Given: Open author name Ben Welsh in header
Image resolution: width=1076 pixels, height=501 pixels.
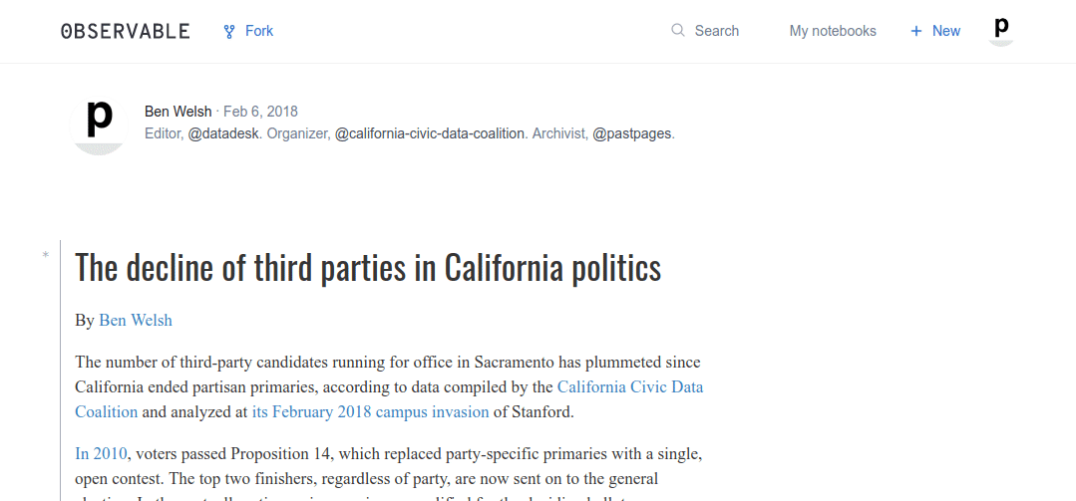Looking at the screenshot, I should [178, 112].
